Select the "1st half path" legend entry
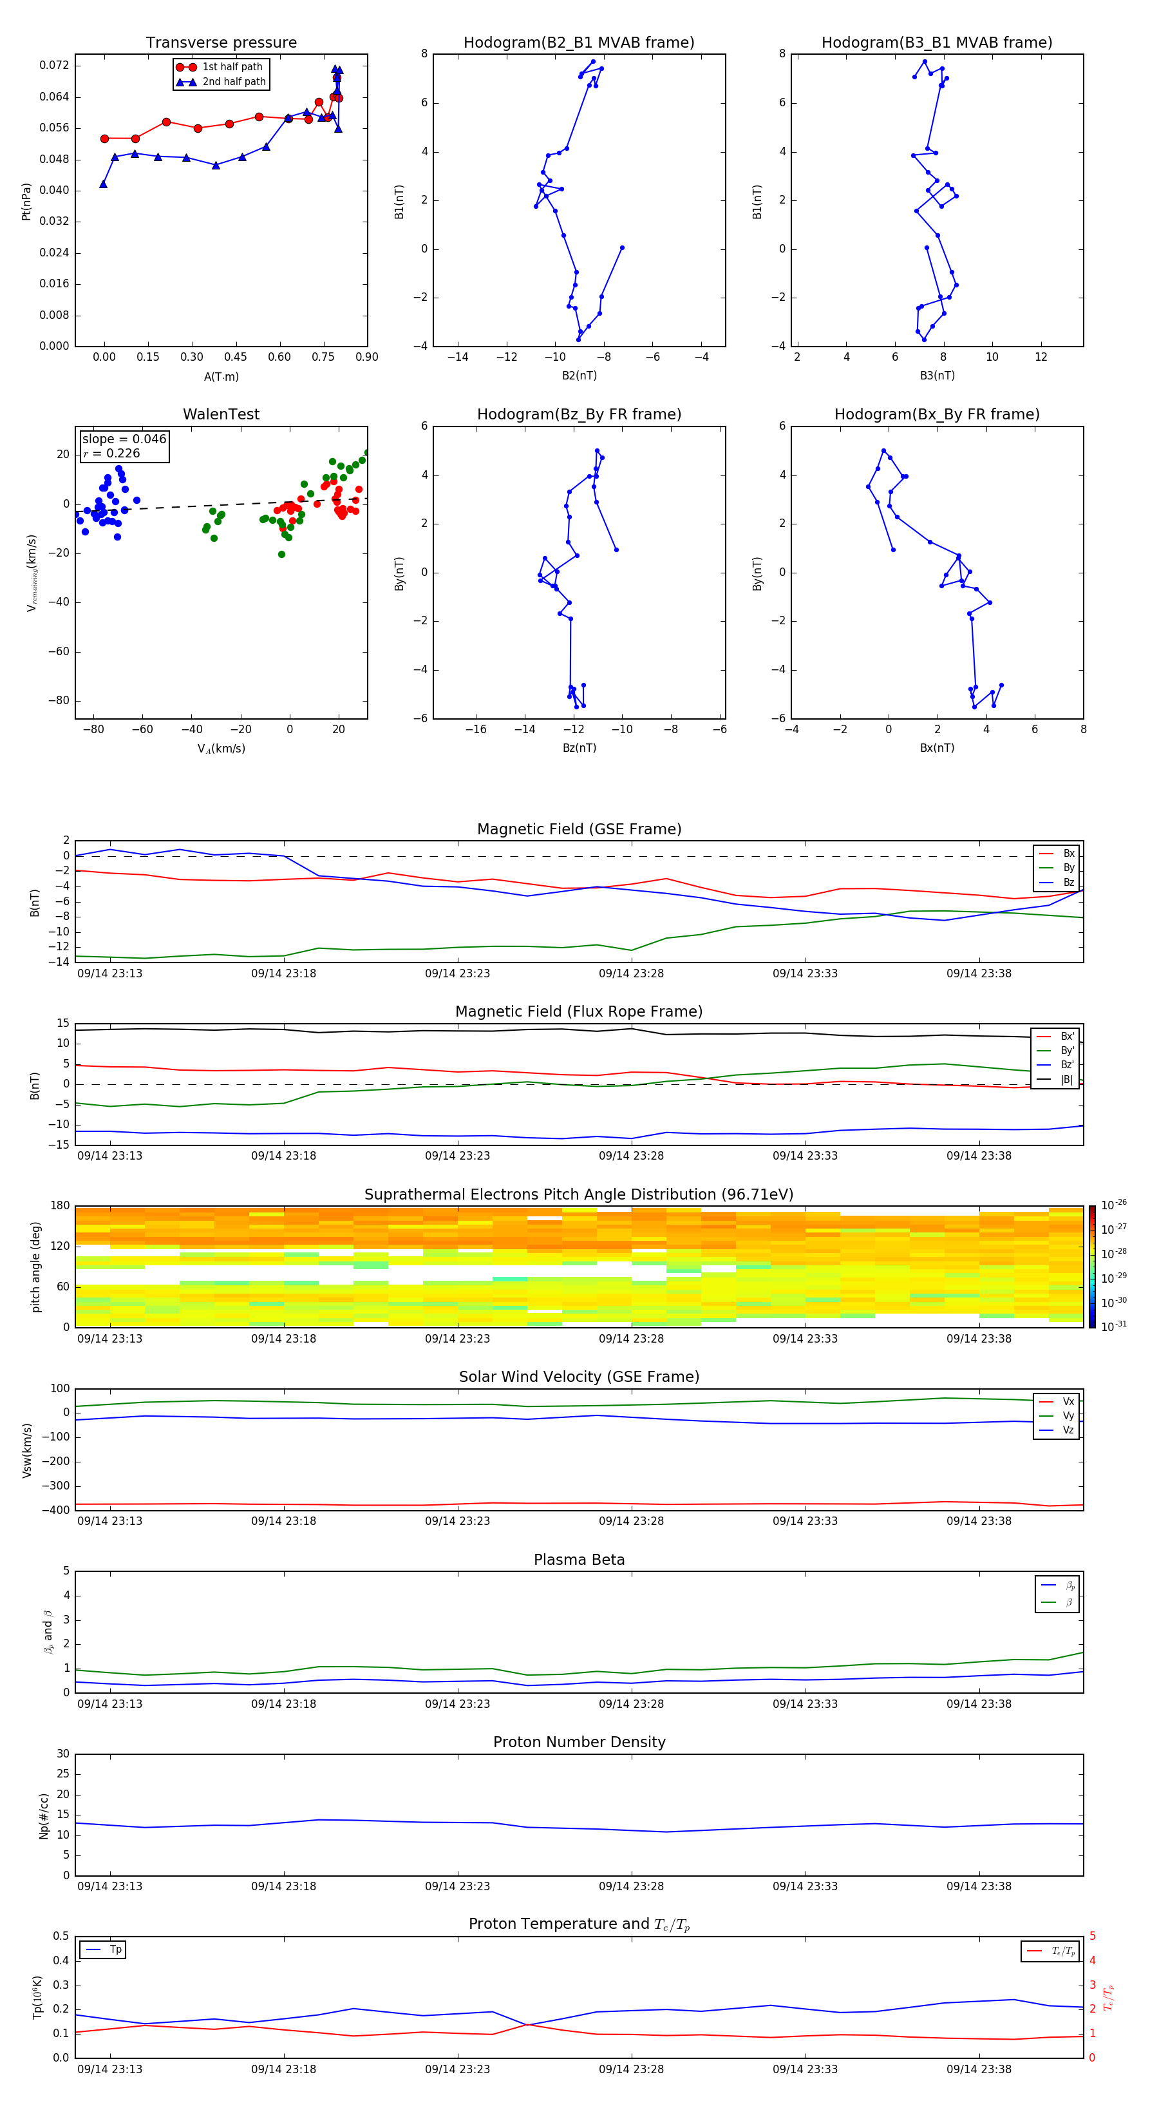 click(x=220, y=67)
